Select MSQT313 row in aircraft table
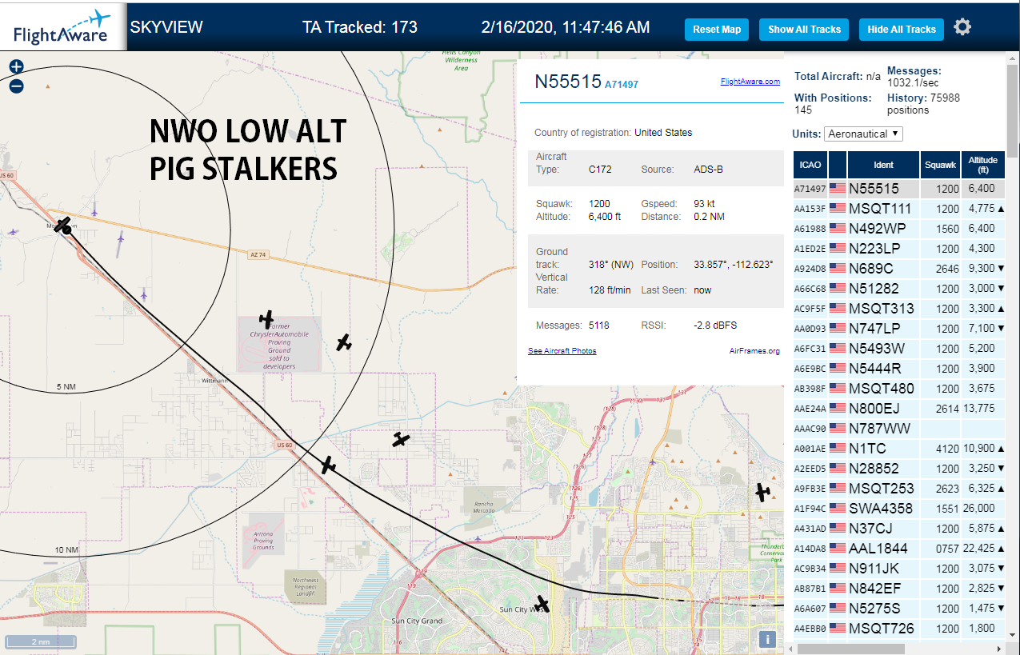The image size is (1020, 655). coord(899,309)
